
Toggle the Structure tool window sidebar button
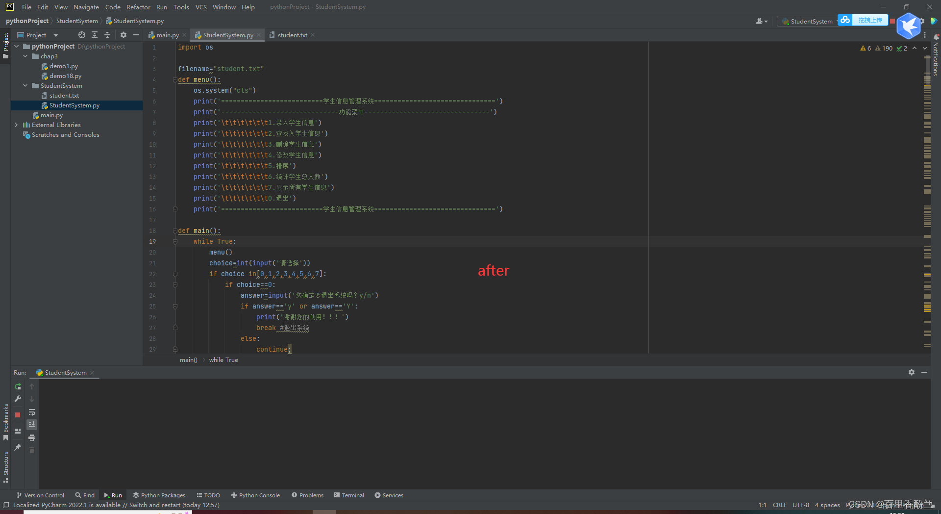point(5,467)
